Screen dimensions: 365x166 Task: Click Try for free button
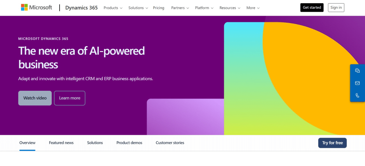332,143
